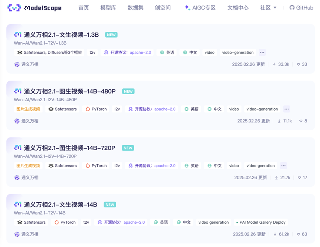This screenshot has height=247, width=320.
Task: Click globe icon of 英语 on T2V-1.3B card
Action: pyautogui.click(x=162, y=53)
